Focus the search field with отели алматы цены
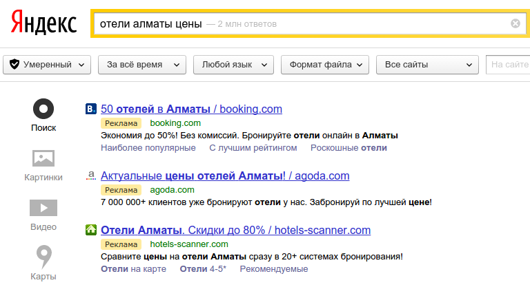This screenshot has height=287, width=530. (309, 23)
